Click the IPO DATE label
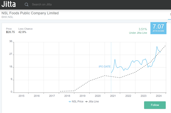The height and width of the screenshot is (113, 171). tap(105, 67)
